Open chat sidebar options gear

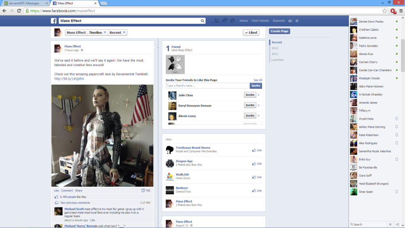pos(390,224)
